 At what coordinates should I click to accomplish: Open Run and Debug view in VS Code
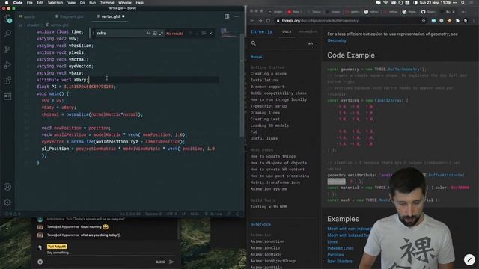(7, 65)
